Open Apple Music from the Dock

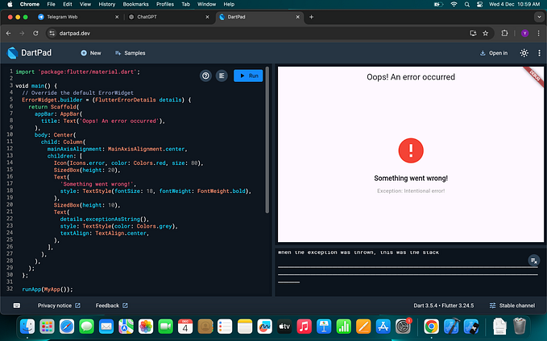click(304, 327)
